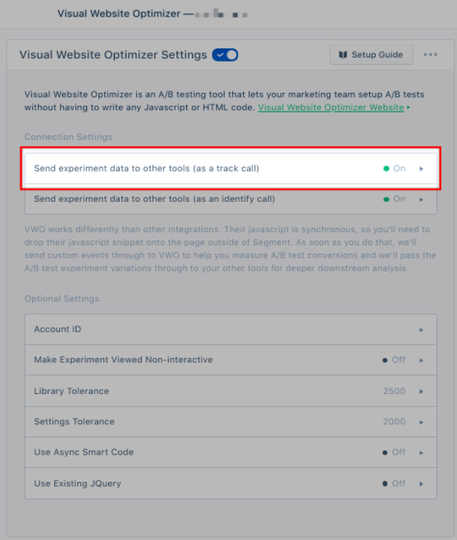This screenshot has width=457, height=540.
Task: Open the three-dots more options menu
Action: pyautogui.click(x=430, y=55)
